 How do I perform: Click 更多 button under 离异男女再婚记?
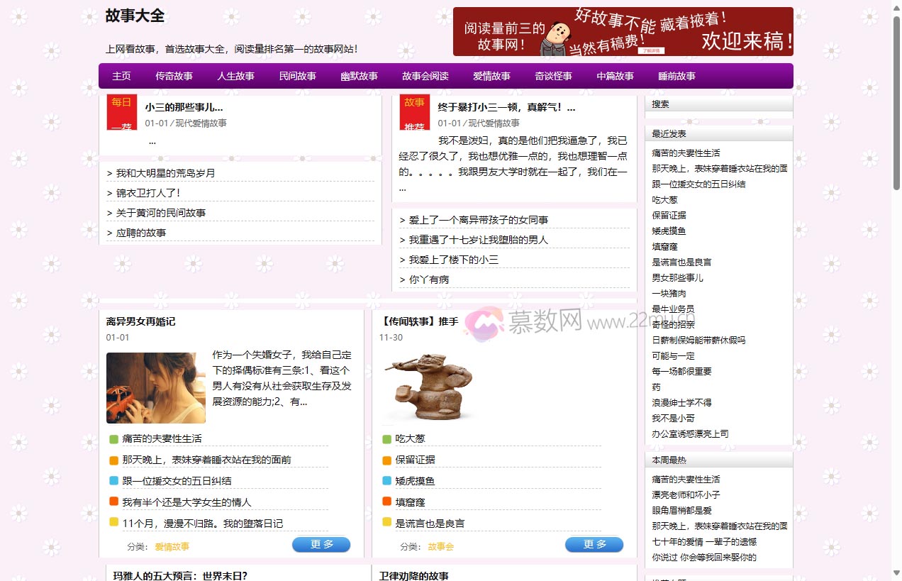[321, 544]
